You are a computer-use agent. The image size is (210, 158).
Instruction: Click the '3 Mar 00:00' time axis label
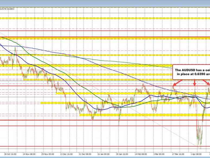pos(159,154)
